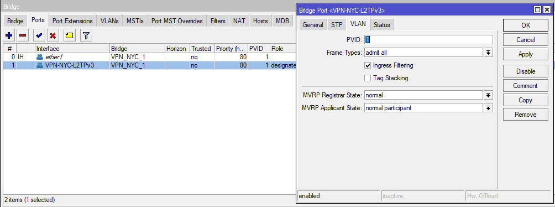Open General tab in Bridge Port dialog
Image resolution: width=555 pixels, height=207 pixels.
[x=312, y=25]
